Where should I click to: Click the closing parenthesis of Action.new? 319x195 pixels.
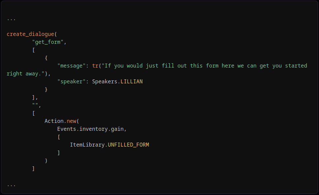[x=46, y=161]
